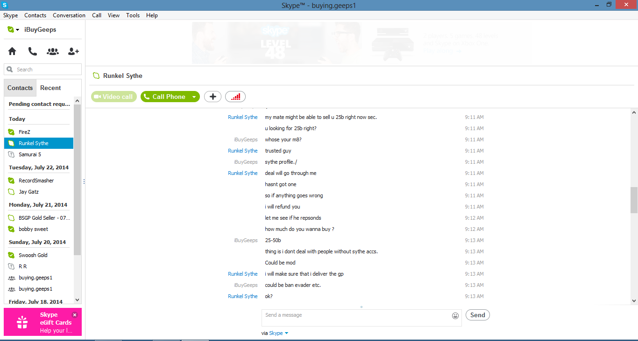Screen dimensions: 638x341
Task: Select Runkel Sythe in recent list
Action: click(39, 143)
